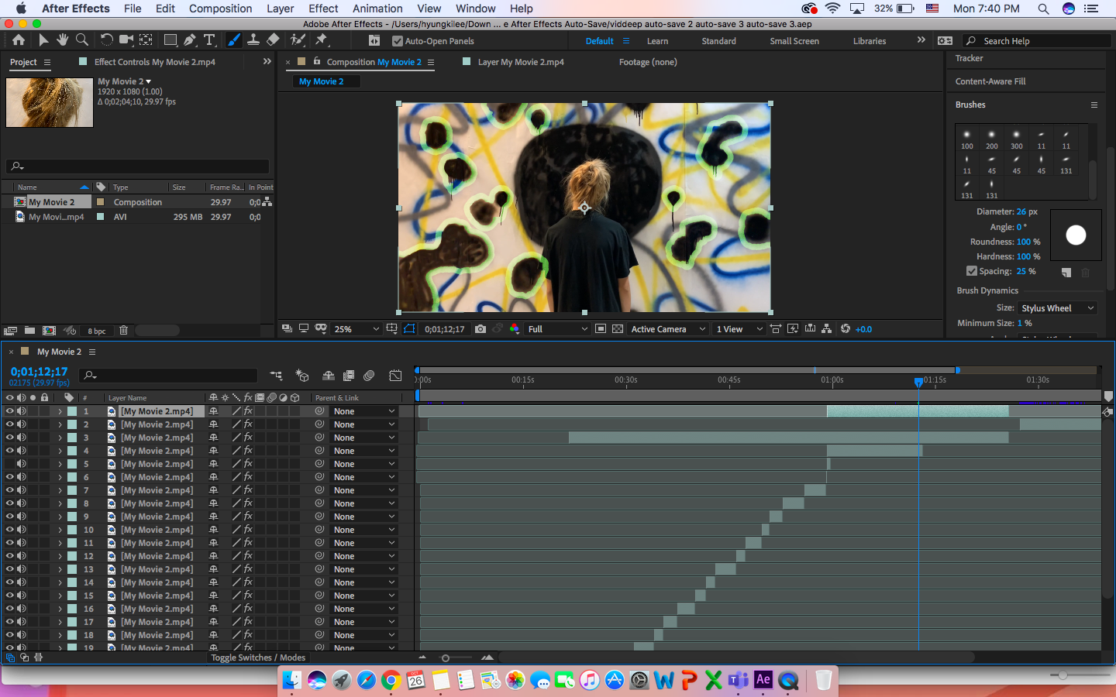This screenshot has width=1116, height=697.
Task: Open the Animation menu
Action: point(377,9)
